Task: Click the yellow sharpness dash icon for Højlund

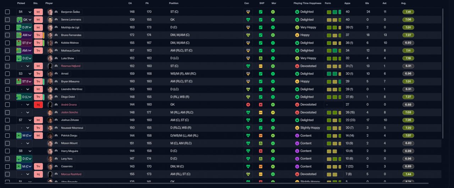Action: click(x=261, y=66)
